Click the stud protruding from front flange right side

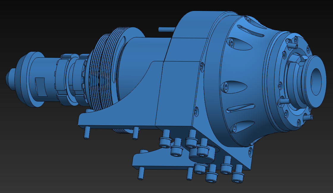pos(308,118)
